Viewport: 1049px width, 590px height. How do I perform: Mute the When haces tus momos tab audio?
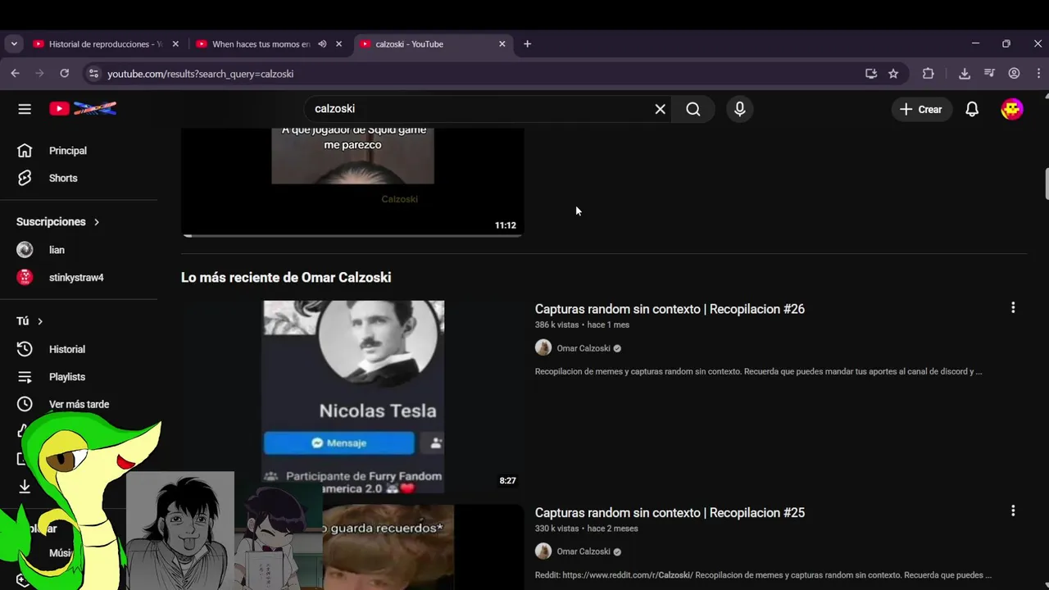[x=322, y=44]
